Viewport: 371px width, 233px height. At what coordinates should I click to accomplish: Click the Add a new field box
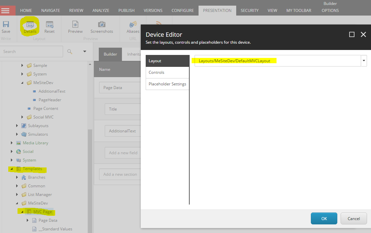coord(123,153)
